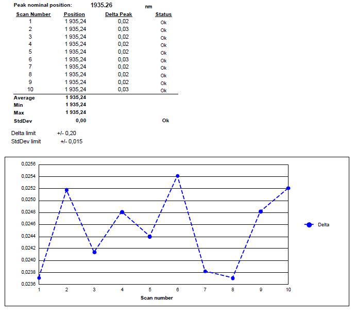
Task: Click the StdDev limit label
Action: pyautogui.click(x=26, y=142)
